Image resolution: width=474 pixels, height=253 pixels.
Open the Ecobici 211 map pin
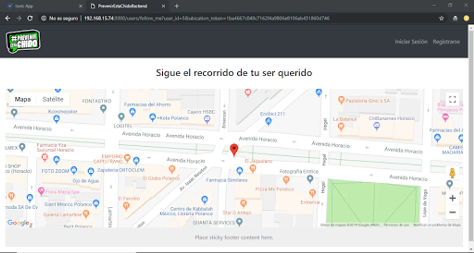(268, 121)
